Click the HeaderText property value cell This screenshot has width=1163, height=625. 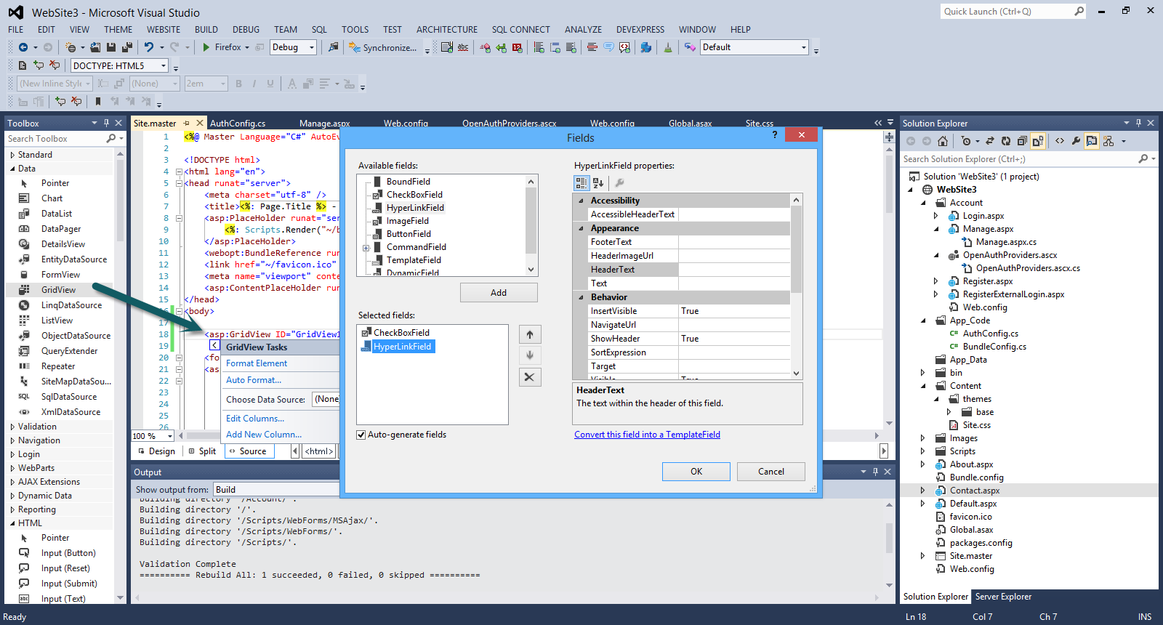tap(734, 270)
